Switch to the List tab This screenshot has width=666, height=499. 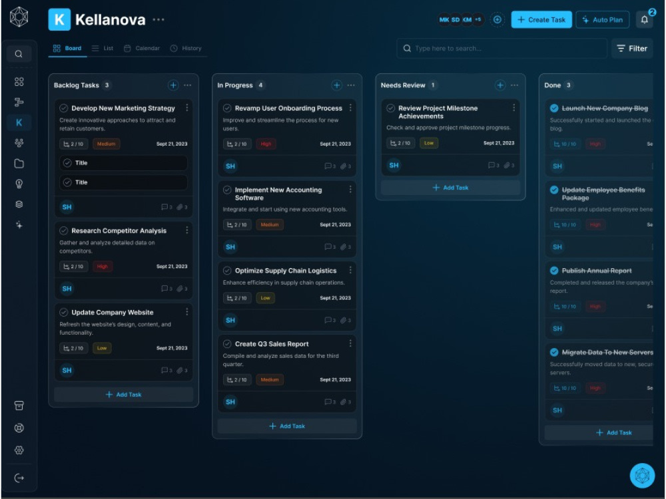click(103, 48)
